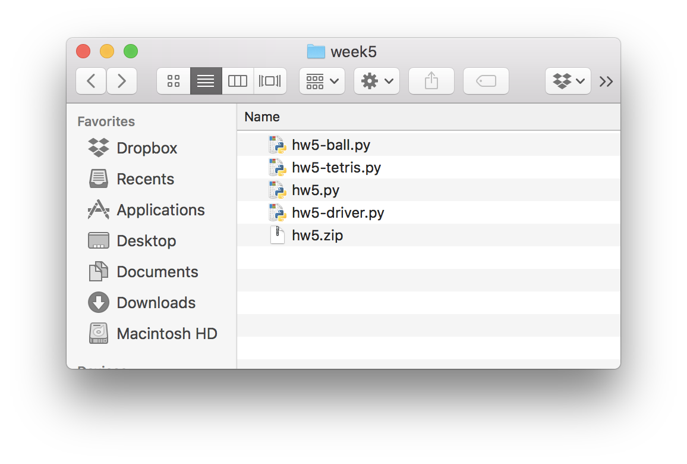The height and width of the screenshot is (464, 687).
Task: Open the item arrangement dropdown
Action: pos(322,81)
